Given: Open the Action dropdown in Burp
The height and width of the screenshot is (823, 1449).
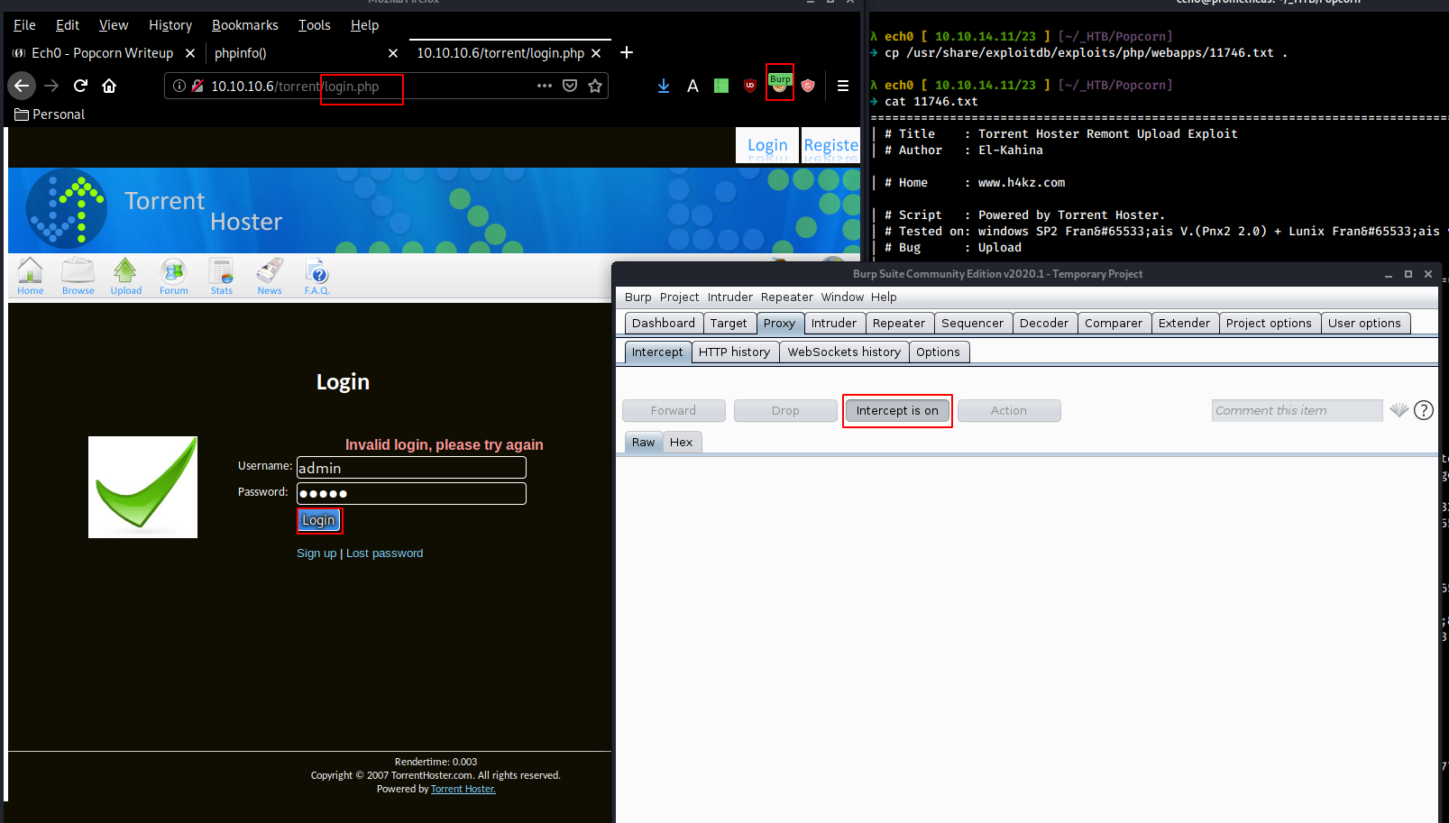Looking at the screenshot, I should point(1009,410).
